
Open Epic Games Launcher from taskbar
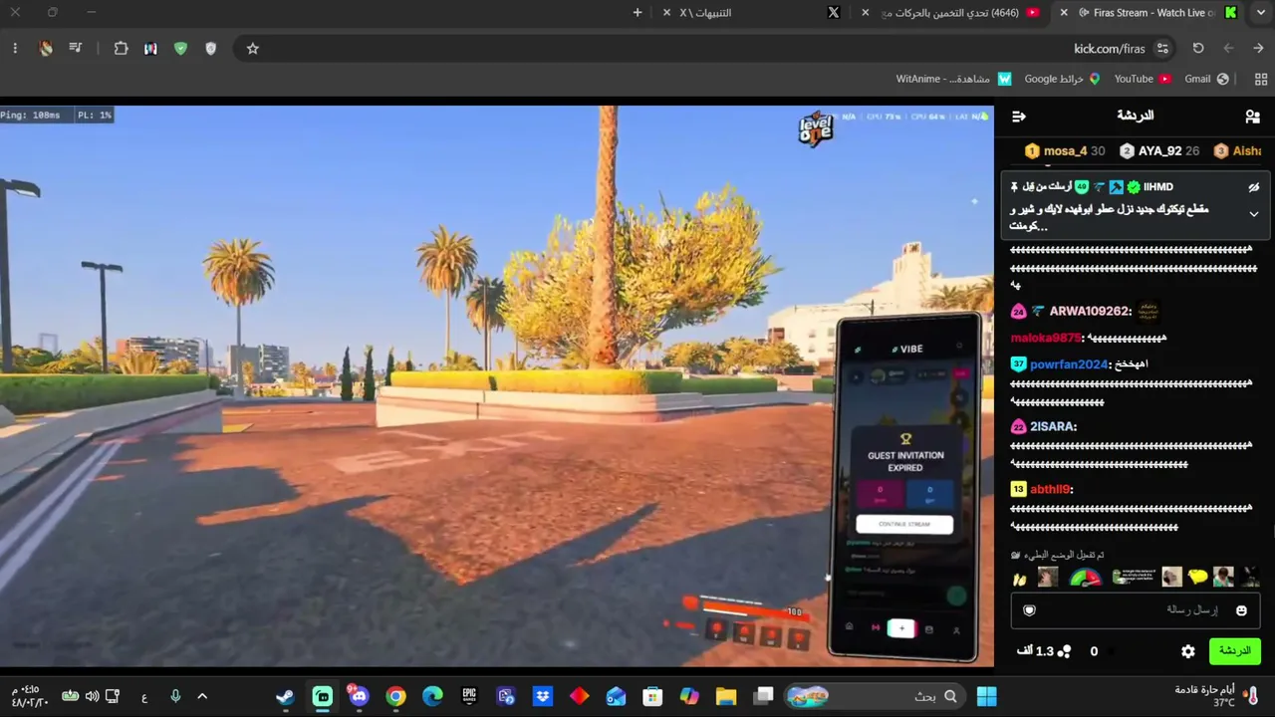[x=469, y=696]
